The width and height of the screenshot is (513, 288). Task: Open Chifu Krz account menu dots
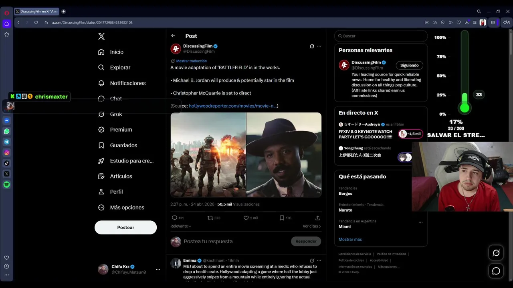158,269
